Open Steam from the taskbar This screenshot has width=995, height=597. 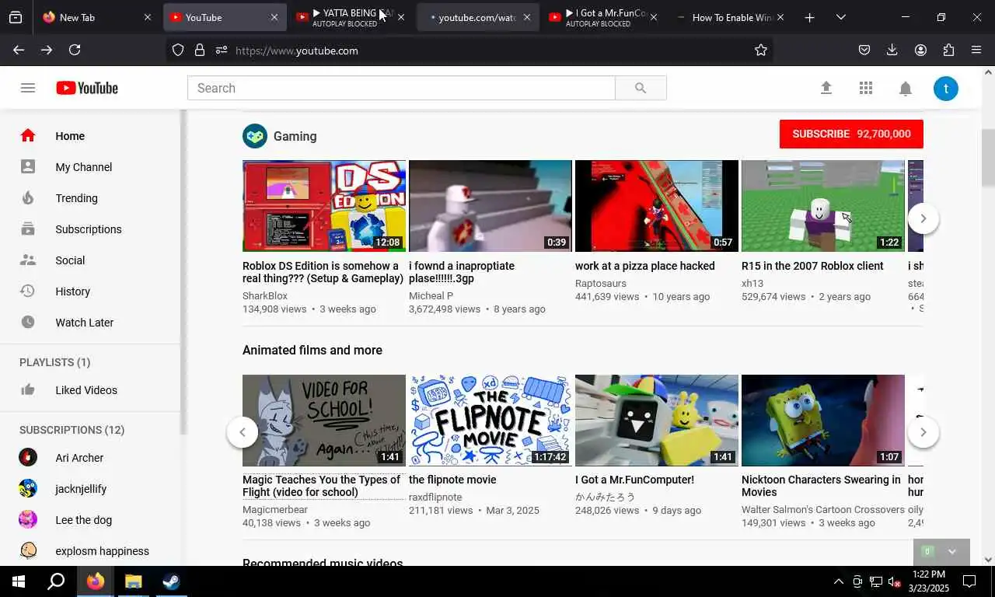coord(171,581)
